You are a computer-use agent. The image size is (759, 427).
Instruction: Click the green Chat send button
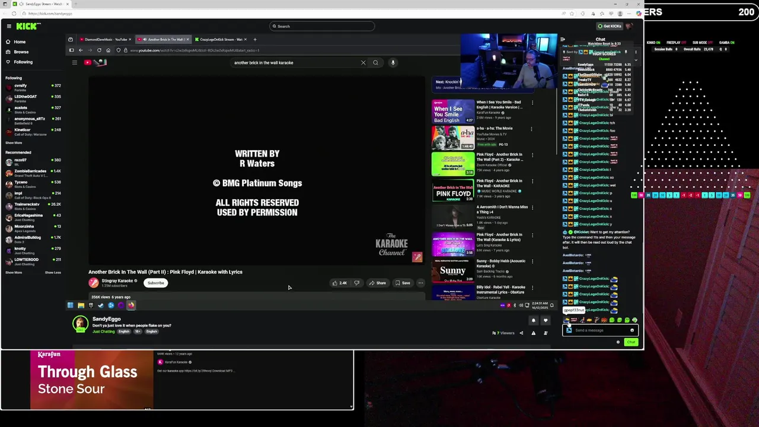coord(630,342)
